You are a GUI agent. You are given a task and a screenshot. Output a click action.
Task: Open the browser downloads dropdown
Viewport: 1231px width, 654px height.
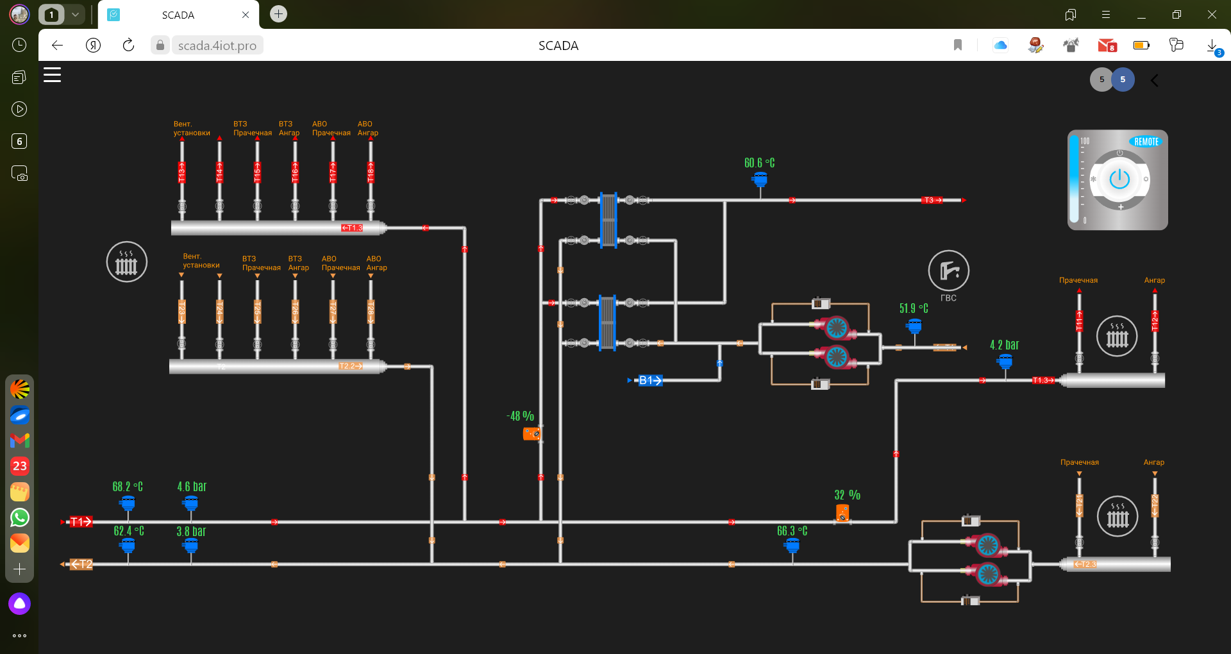[1212, 46]
